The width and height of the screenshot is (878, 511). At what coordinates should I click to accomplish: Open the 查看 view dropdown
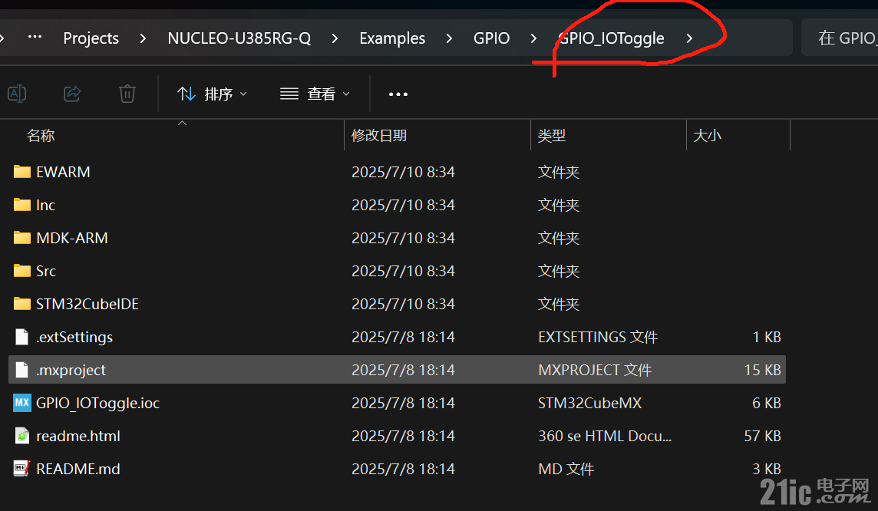click(x=315, y=94)
